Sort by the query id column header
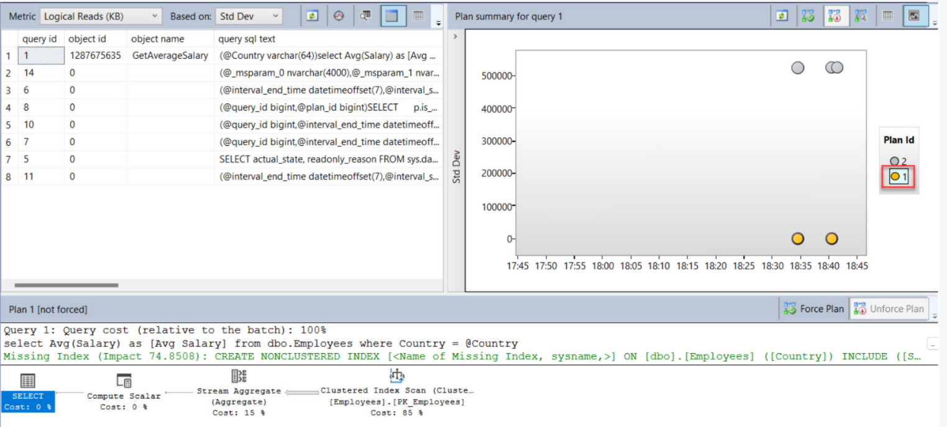This screenshot has height=427, width=947. point(40,38)
